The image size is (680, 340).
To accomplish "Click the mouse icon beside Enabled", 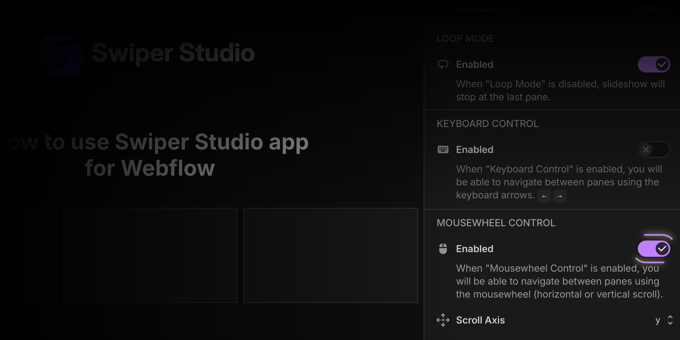I will coord(443,249).
